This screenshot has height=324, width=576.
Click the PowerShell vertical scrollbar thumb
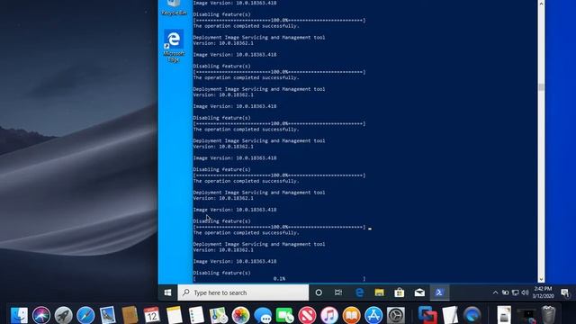(541, 87)
